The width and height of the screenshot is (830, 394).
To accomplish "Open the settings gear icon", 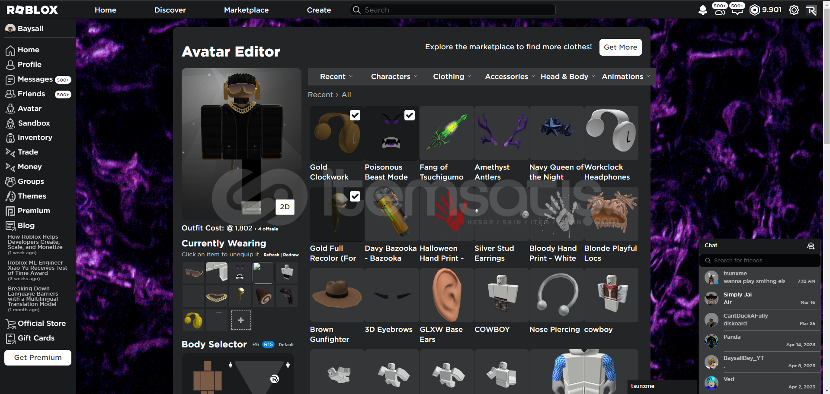I will pyautogui.click(x=794, y=10).
